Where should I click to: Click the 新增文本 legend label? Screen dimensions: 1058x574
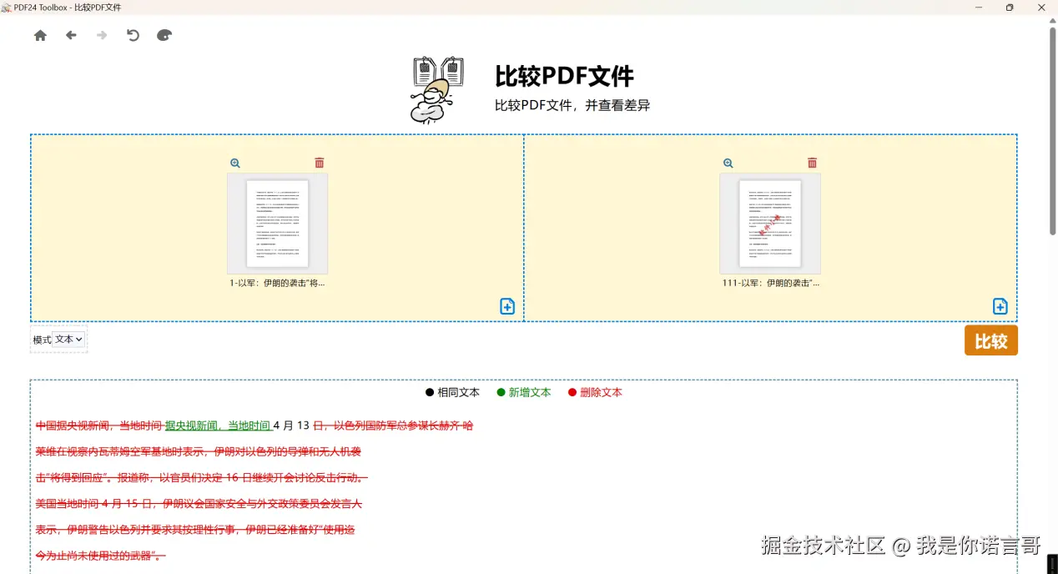(x=530, y=392)
